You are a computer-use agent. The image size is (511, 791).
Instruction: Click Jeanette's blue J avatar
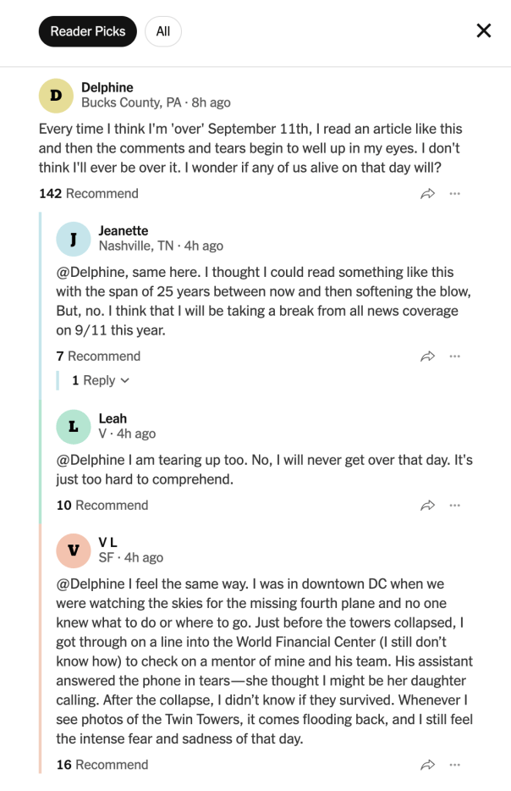pos(74,239)
